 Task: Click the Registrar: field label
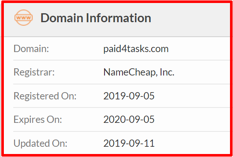click(34, 73)
